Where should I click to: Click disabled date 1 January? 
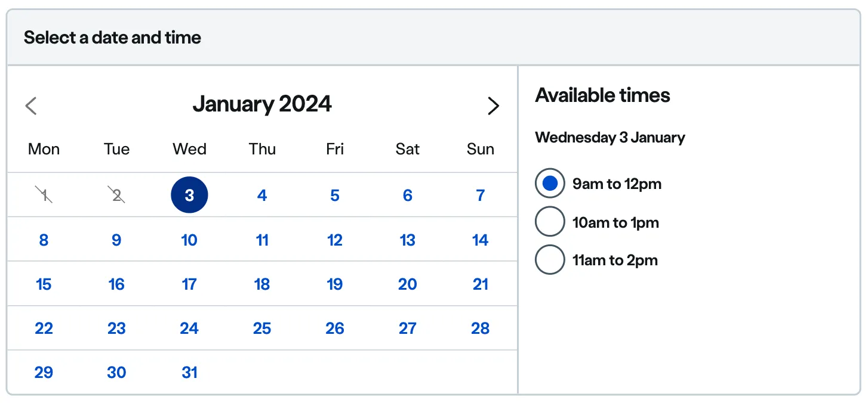[x=44, y=195]
